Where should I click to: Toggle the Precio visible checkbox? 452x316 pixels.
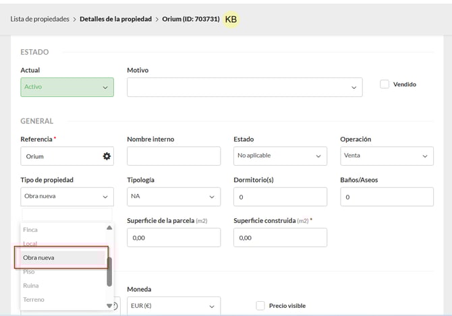point(260,305)
